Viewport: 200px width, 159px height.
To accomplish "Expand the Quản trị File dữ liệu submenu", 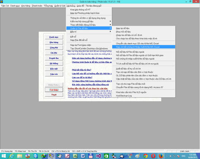I will point(89,28).
